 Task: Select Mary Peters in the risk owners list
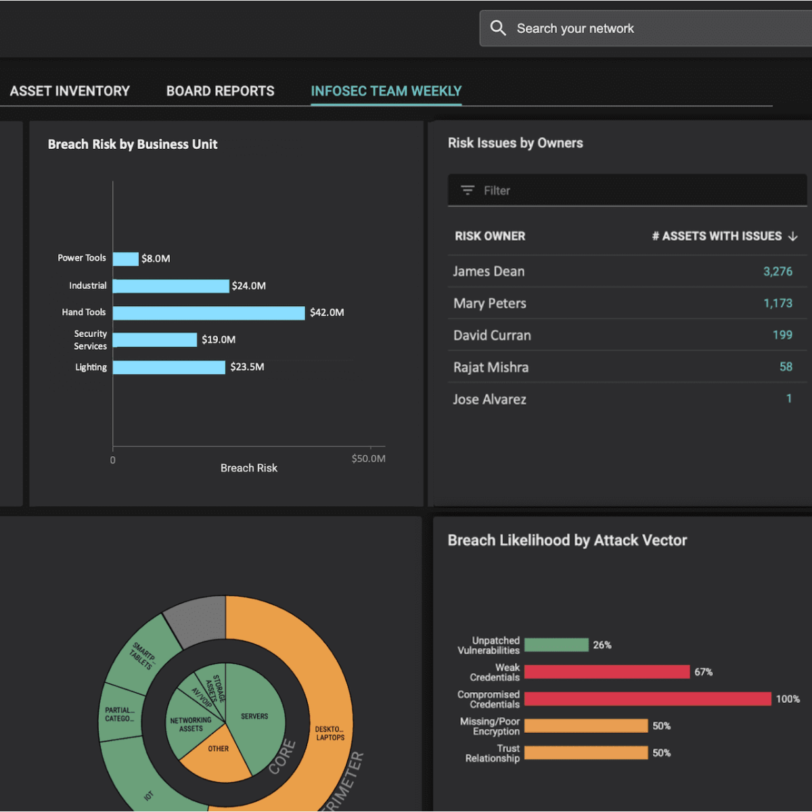[x=626, y=303]
